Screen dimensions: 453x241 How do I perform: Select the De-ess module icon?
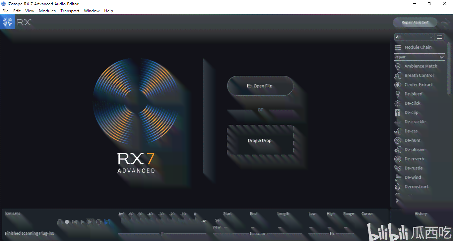(398, 131)
